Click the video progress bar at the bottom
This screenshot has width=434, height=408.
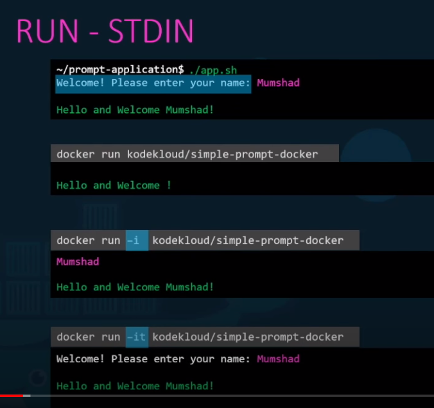[217, 396]
